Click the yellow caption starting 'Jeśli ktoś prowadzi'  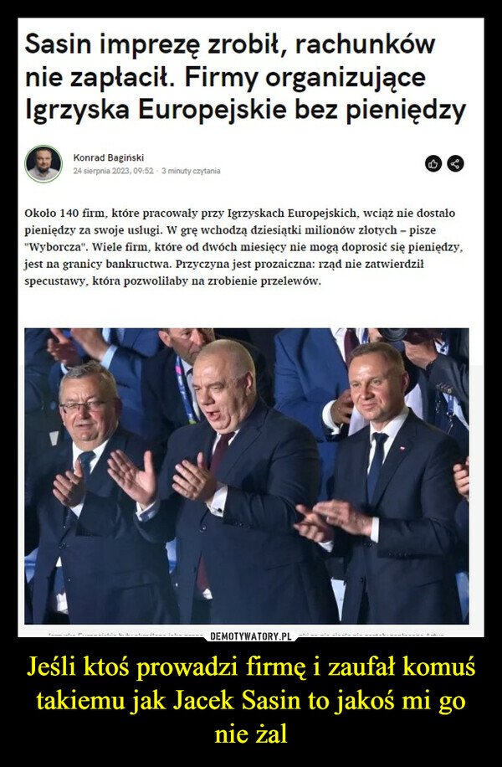251,701
